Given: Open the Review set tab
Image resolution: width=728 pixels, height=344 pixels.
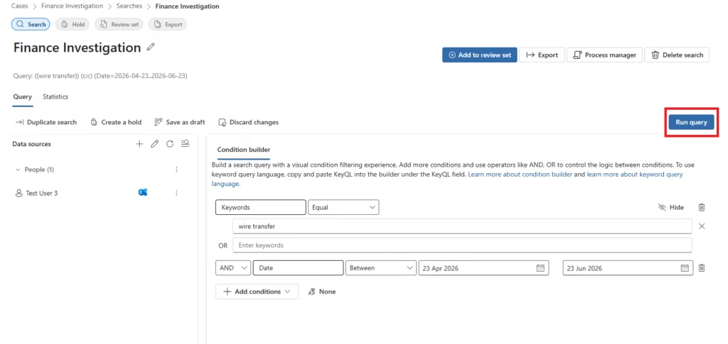Looking at the screenshot, I should click(x=119, y=25).
